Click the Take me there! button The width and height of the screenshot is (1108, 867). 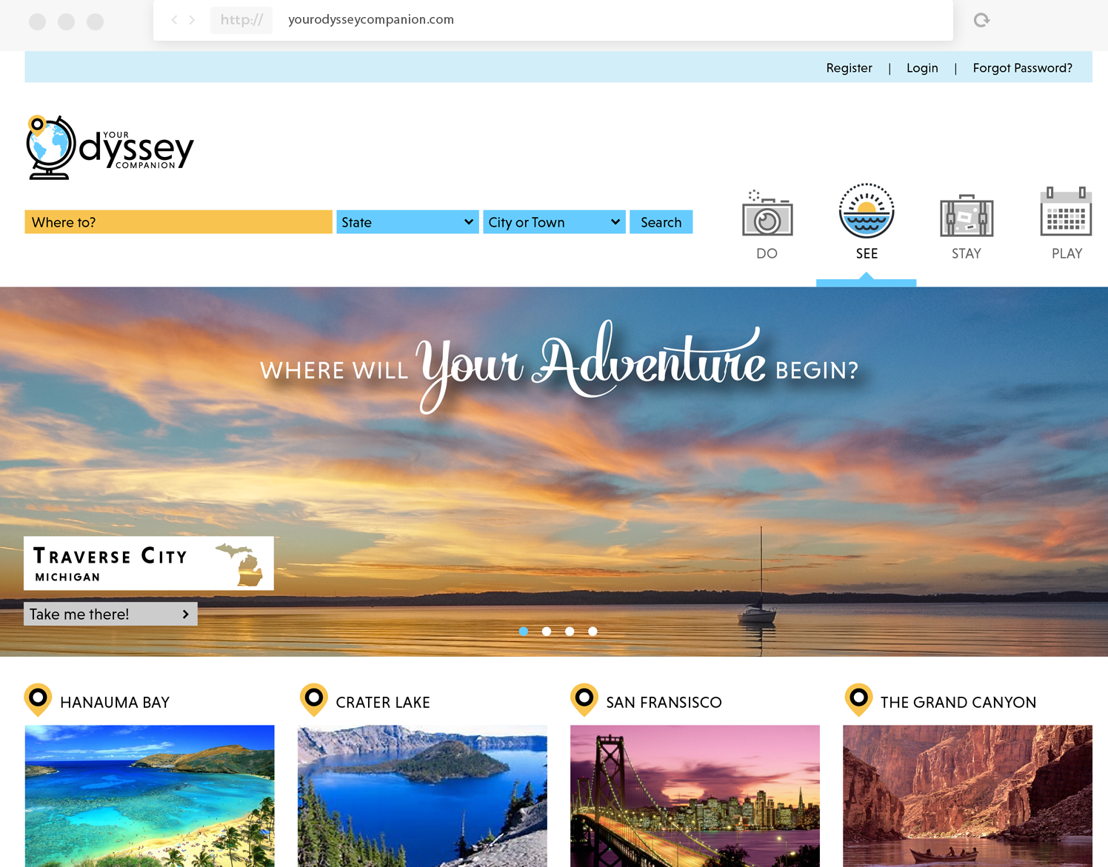point(110,614)
